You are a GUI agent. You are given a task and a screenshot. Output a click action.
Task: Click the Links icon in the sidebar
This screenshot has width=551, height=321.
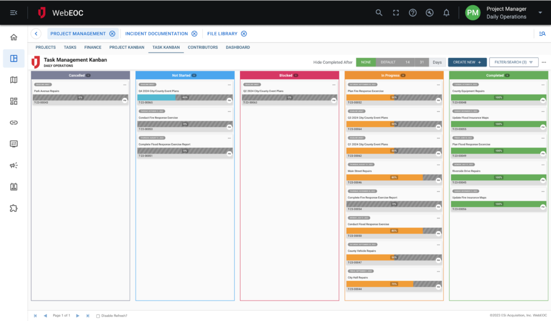point(13,122)
